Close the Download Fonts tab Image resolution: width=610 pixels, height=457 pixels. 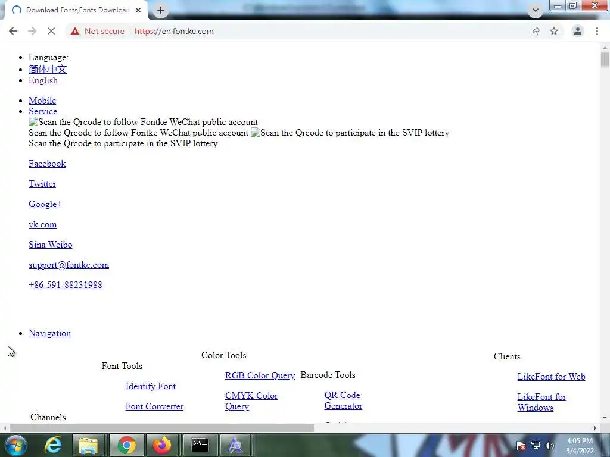(x=138, y=10)
